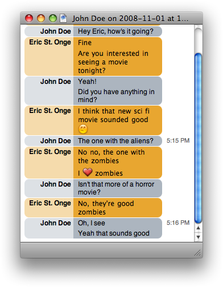Click empty scrollbar track above the thumb
The width and height of the screenshot is (223, 287).
pyautogui.click(x=199, y=41)
